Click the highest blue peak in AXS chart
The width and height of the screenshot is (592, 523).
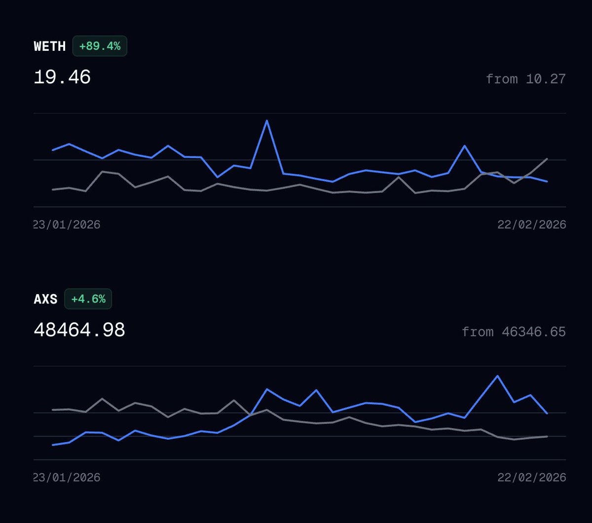(497, 376)
